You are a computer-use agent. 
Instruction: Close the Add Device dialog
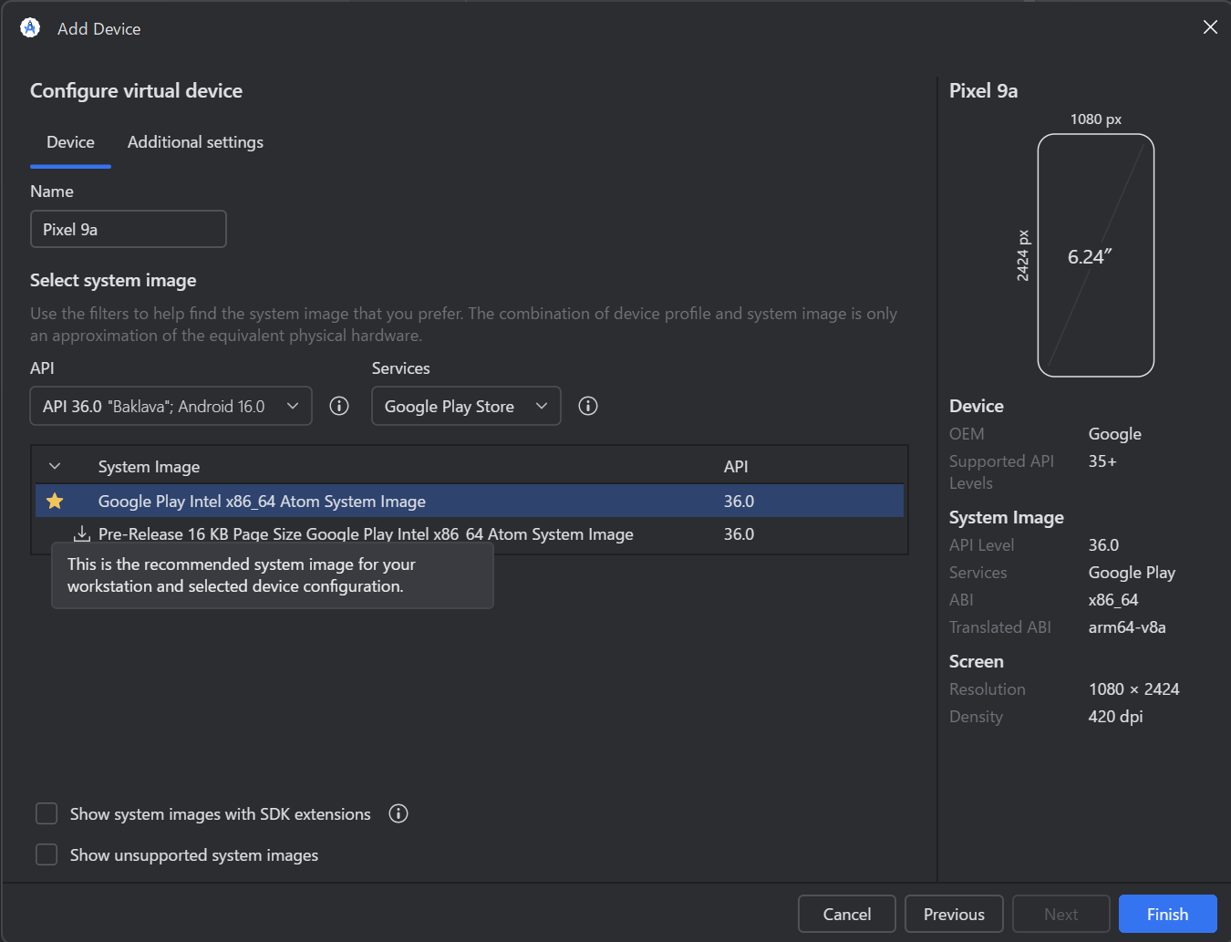pyautogui.click(x=1210, y=27)
